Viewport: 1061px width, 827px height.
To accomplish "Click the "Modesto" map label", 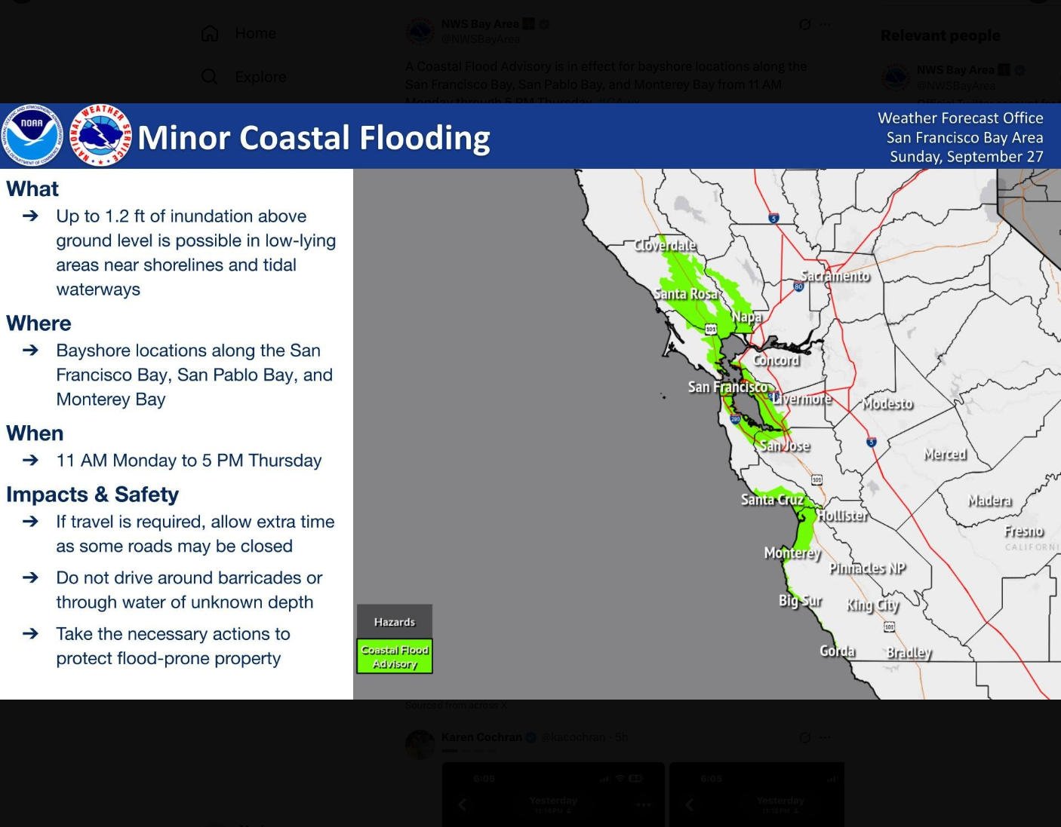I will (887, 404).
